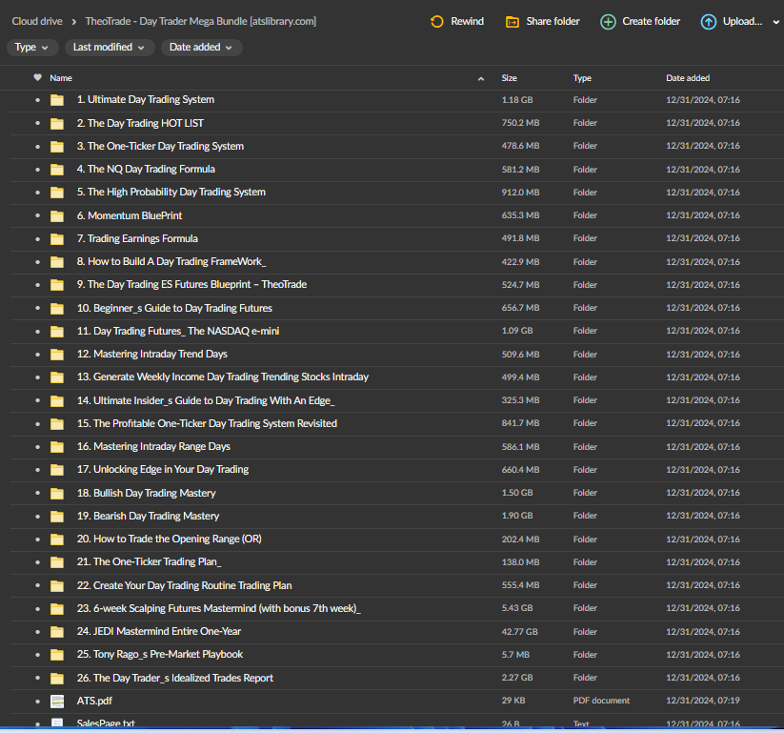
Task: Click the sort arrow on the Name column
Action: [481, 77]
